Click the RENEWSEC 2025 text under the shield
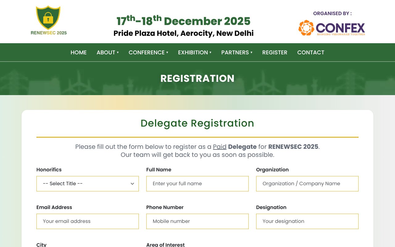 (x=48, y=32)
